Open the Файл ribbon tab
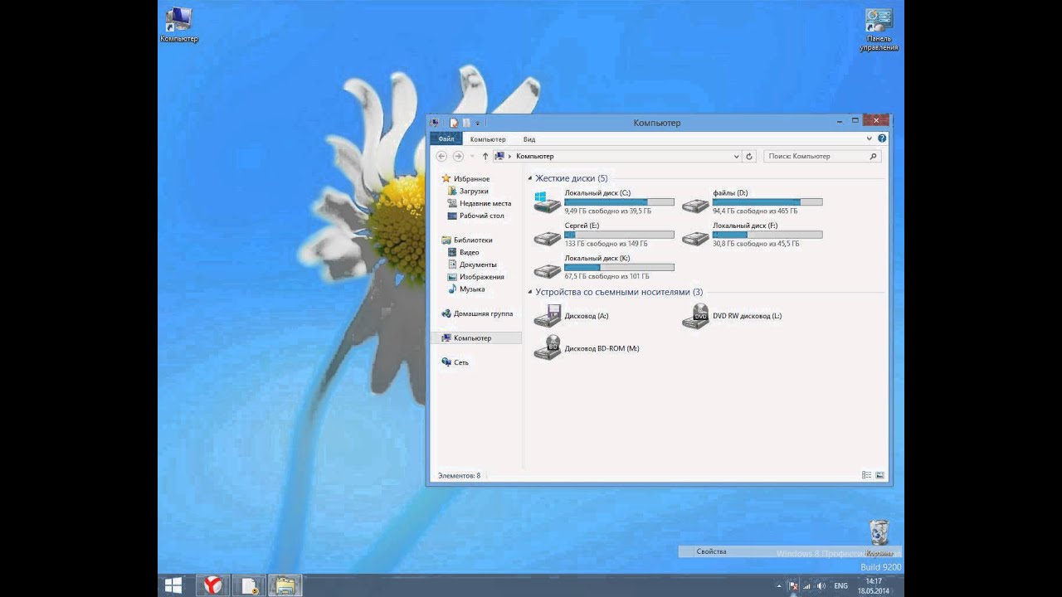Screen dimensions: 1062x597 (446, 139)
